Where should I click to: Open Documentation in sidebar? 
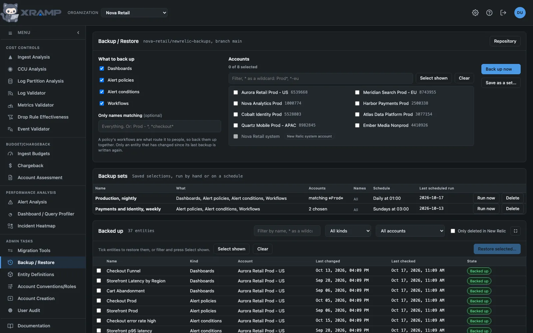pos(43,326)
